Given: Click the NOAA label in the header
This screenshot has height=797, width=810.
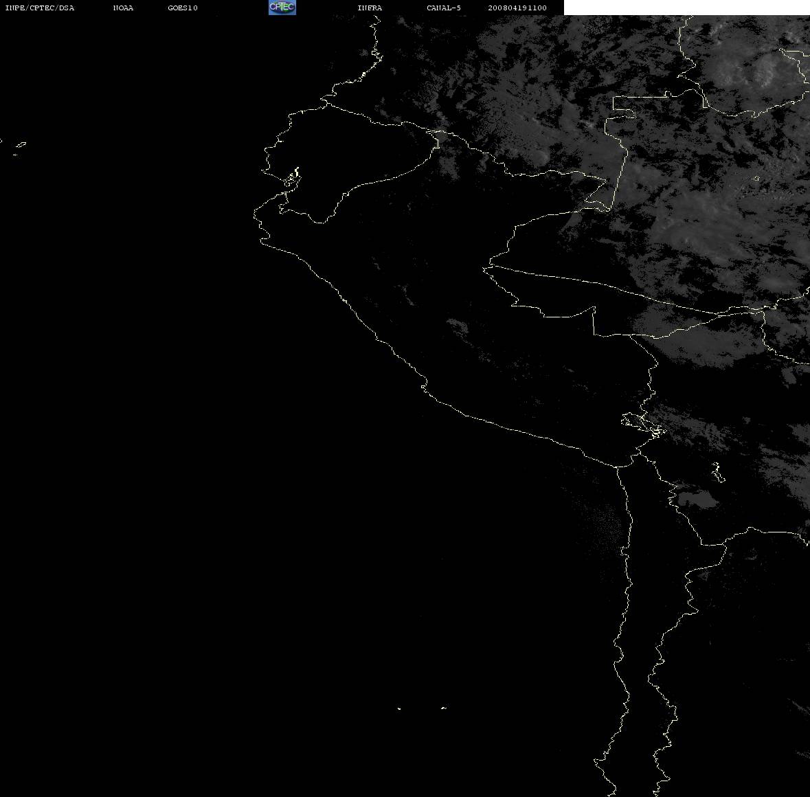Looking at the screenshot, I should 123,8.
